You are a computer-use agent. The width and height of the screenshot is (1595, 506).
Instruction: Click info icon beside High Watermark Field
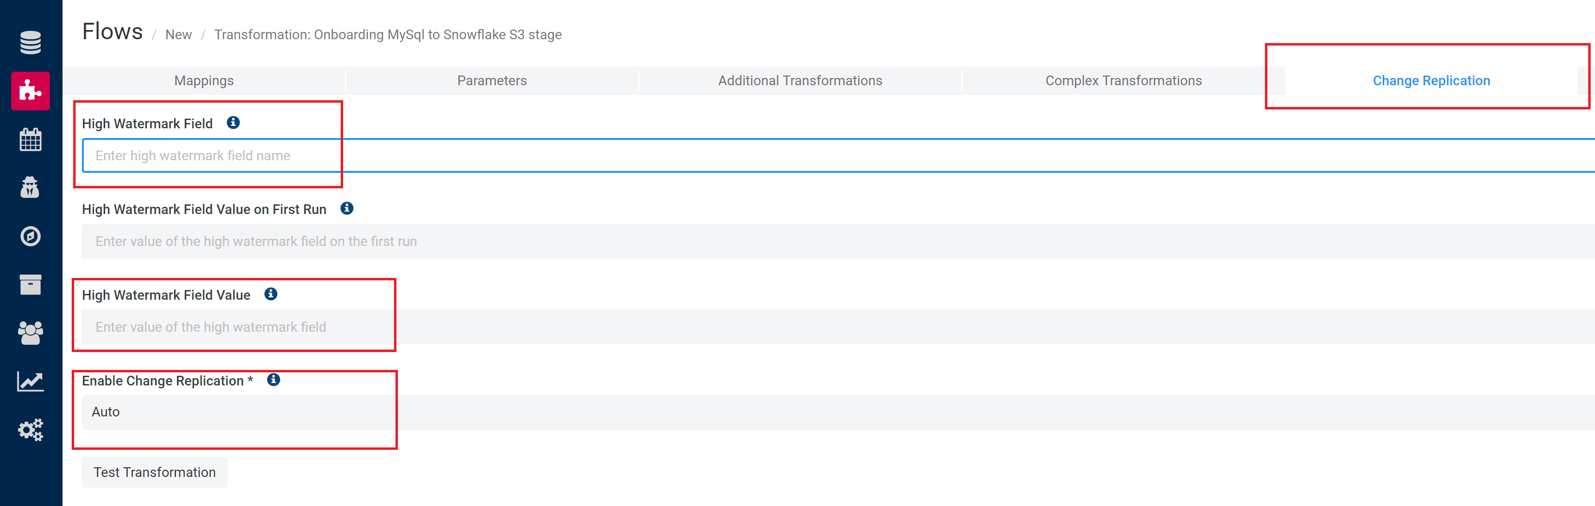click(234, 123)
